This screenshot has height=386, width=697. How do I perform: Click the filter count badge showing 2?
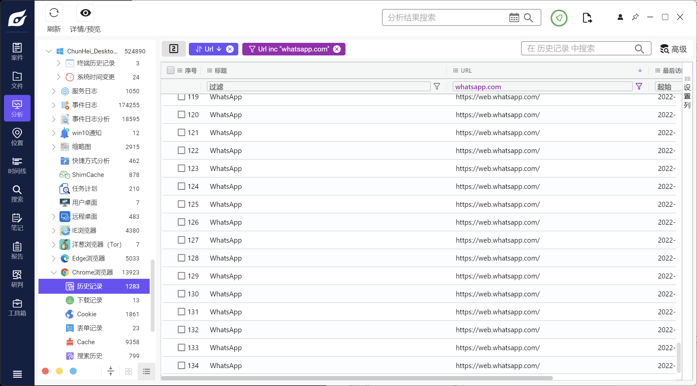coord(174,49)
